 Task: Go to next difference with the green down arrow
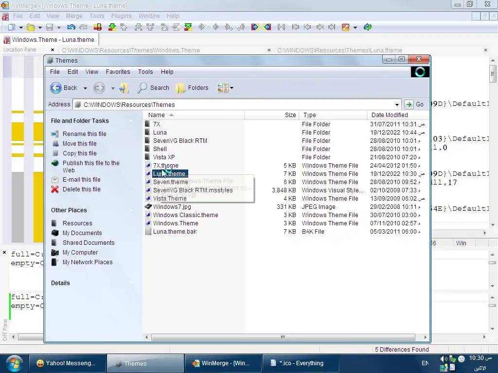coord(112,27)
